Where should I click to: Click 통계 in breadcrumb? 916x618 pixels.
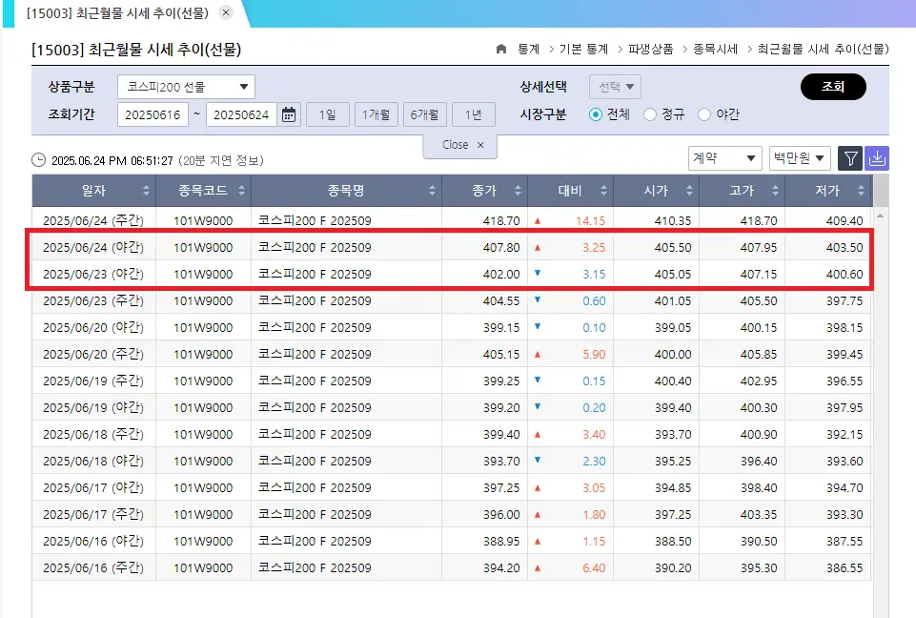click(x=529, y=49)
